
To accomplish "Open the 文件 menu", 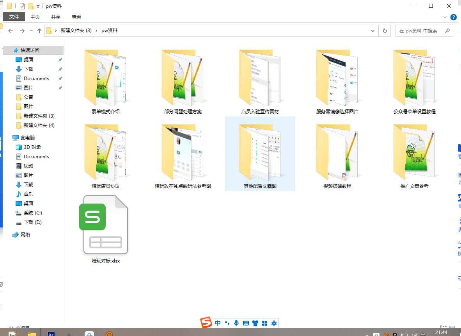I will click(x=14, y=17).
